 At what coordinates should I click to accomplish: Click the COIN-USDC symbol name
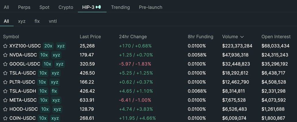pos(22,118)
